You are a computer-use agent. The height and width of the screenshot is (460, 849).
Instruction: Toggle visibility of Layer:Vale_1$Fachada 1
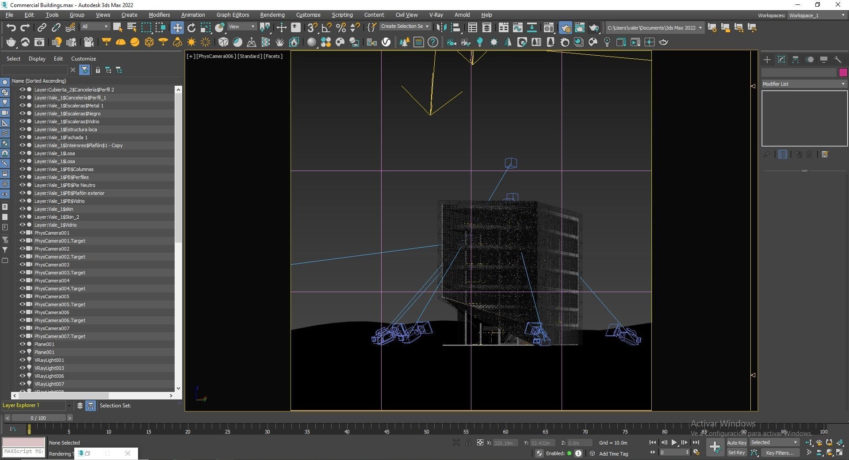22,137
